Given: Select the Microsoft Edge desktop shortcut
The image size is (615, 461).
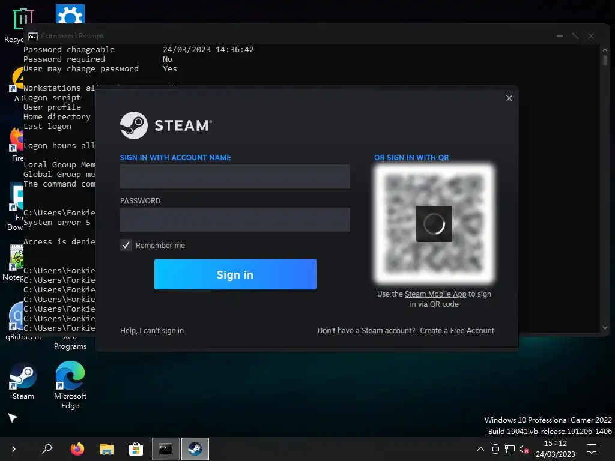Looking at the screenshot, I should coord(70,385).
